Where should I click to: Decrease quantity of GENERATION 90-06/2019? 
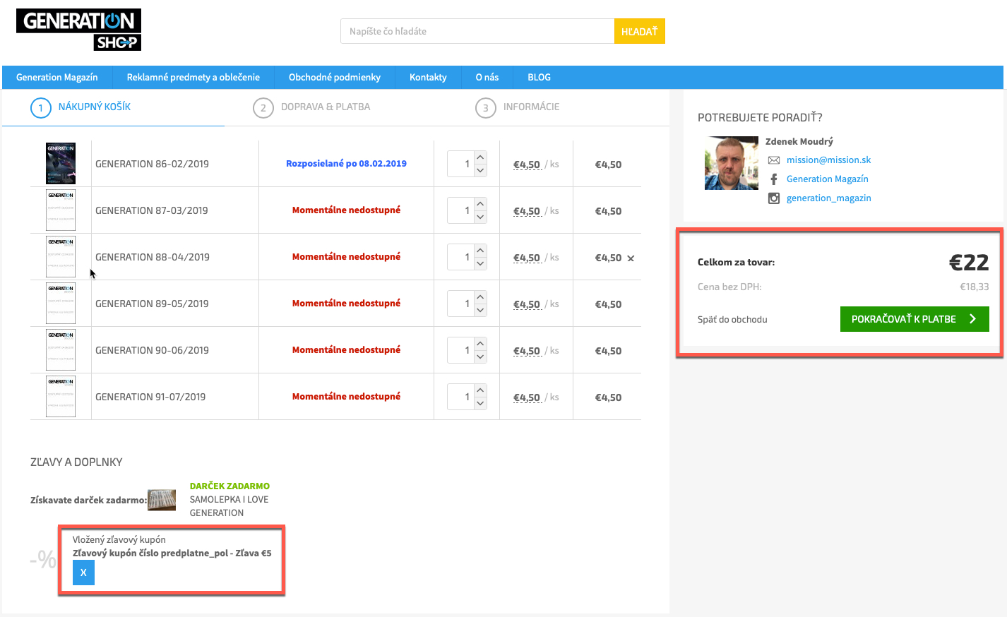point(480,357)
